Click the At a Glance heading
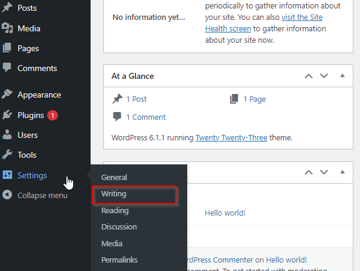Viewport: 360px width, 271px height. pyautogui.click(x=133, y=76)
